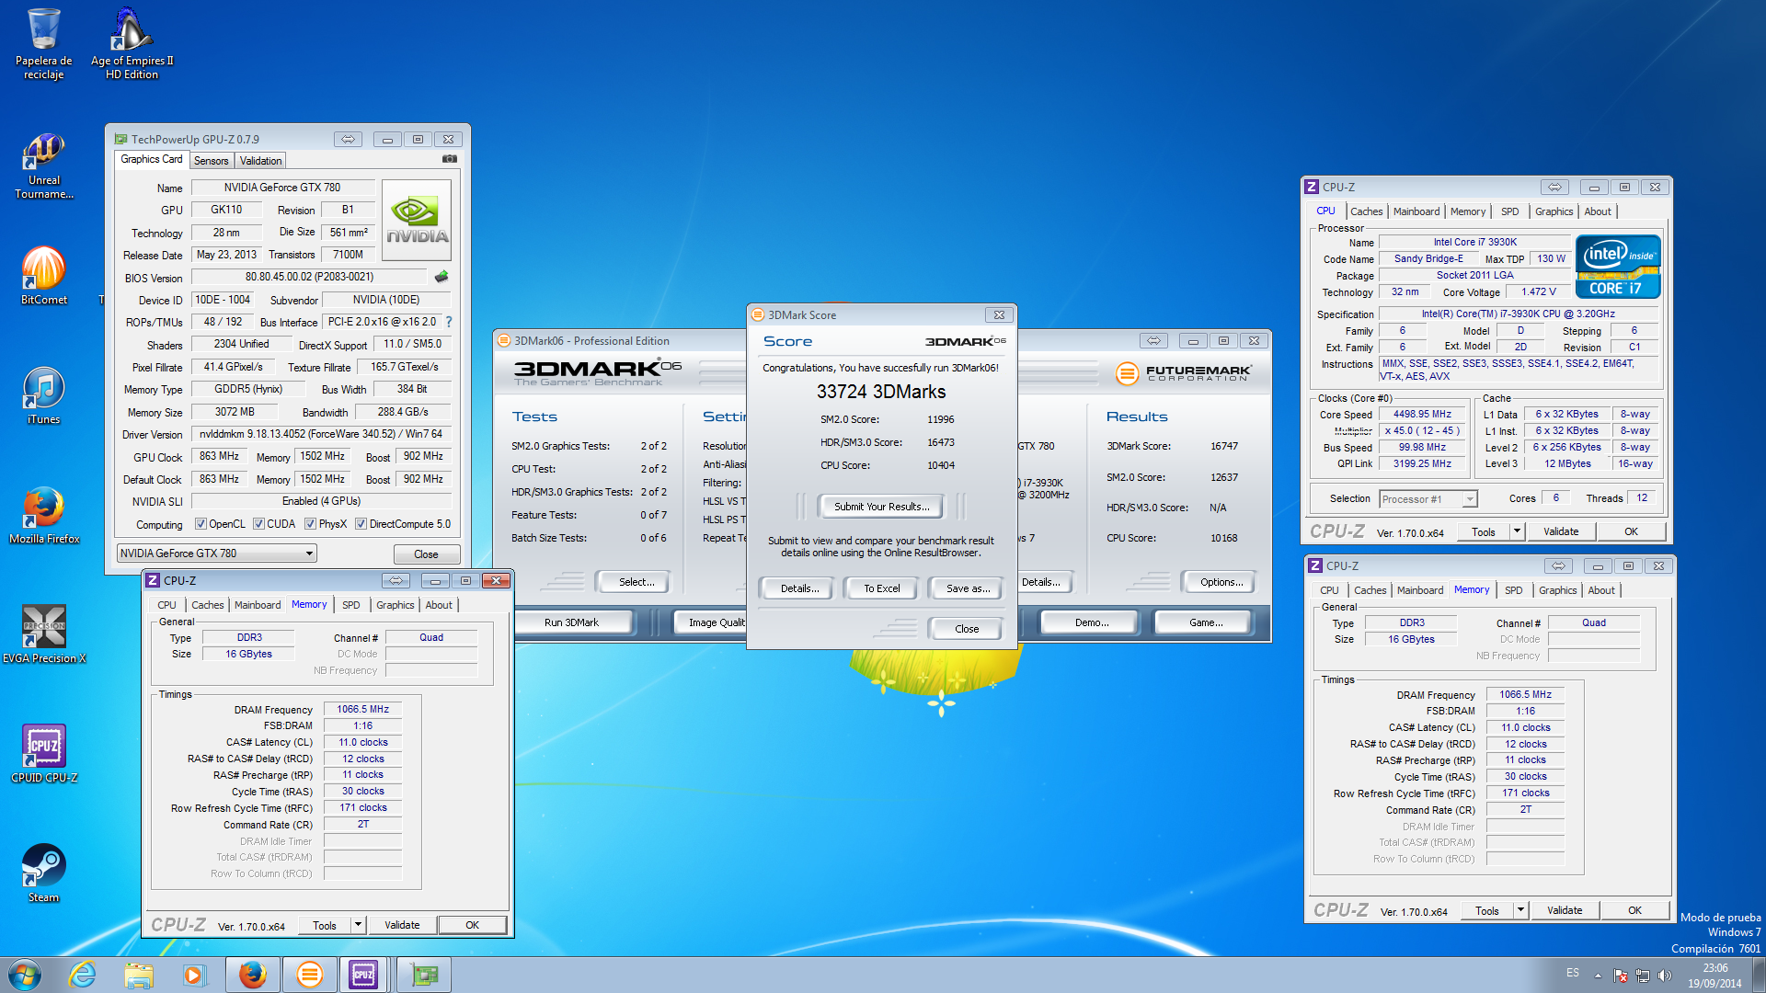Open Caches tab in top CPU-Z window

click(x=1366, y=211)
